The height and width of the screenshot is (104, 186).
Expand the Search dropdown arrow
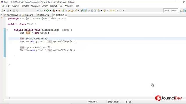click(x=79, y=10)
